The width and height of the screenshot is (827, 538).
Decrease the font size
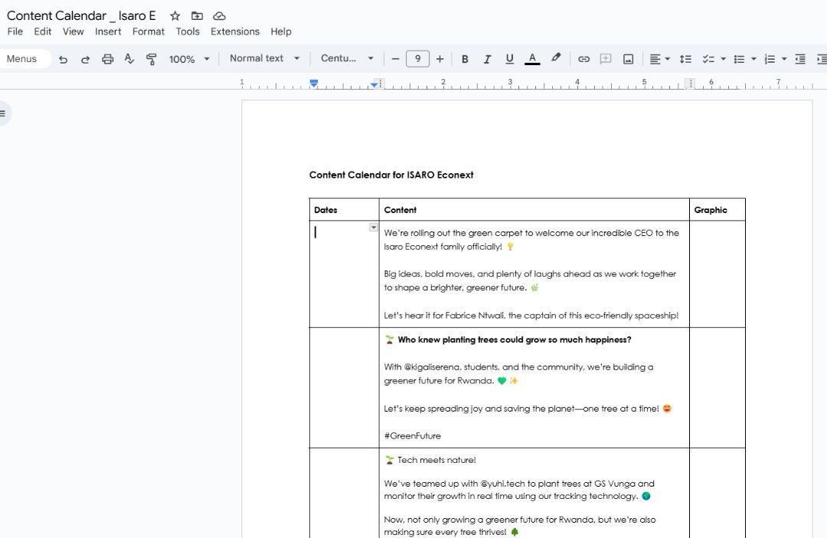tap(395, 59)
